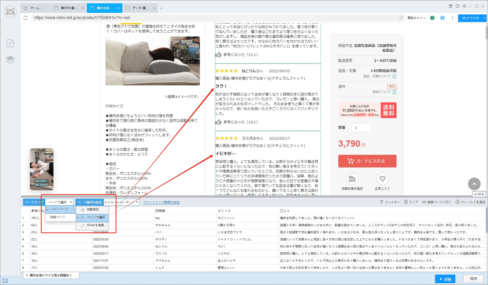Viewport: 488px width, 285px height.
Task: Click the ページタイプ blue button
Action: pyautogui.click(x=34, y=202)
